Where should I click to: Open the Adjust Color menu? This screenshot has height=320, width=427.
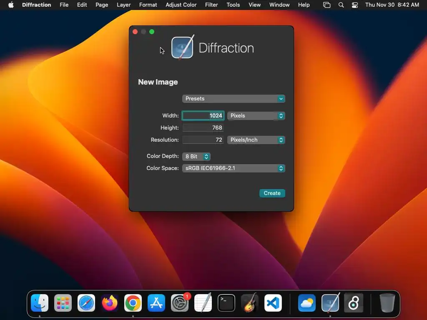click(x=181, y=5)
